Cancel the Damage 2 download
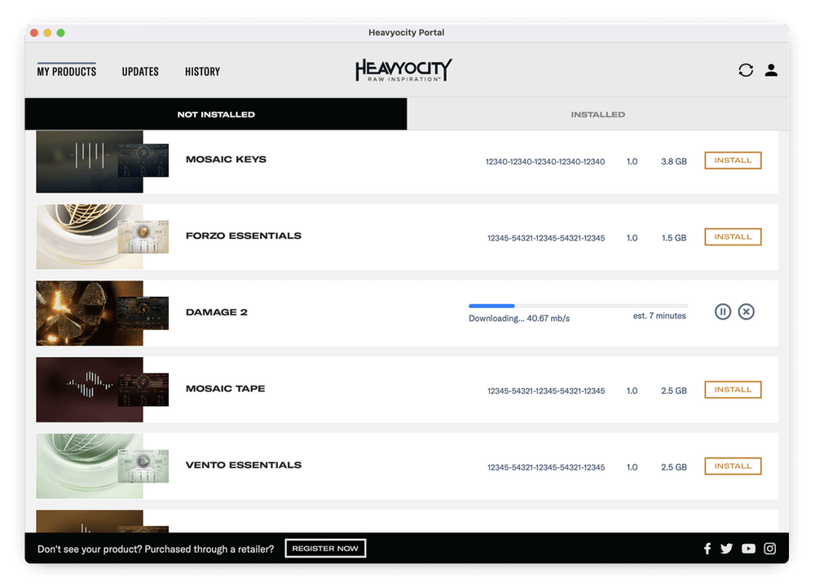The image size is (815, 587). click(x=747, y=311)
